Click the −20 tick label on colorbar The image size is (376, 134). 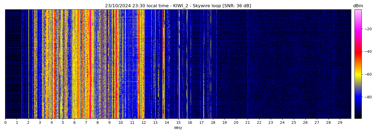pyautogui.click(x=367, y=29)
